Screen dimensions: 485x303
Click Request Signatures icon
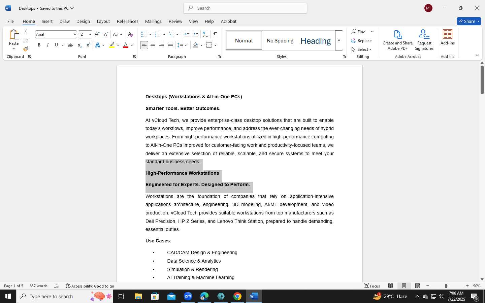coord(424,40)
